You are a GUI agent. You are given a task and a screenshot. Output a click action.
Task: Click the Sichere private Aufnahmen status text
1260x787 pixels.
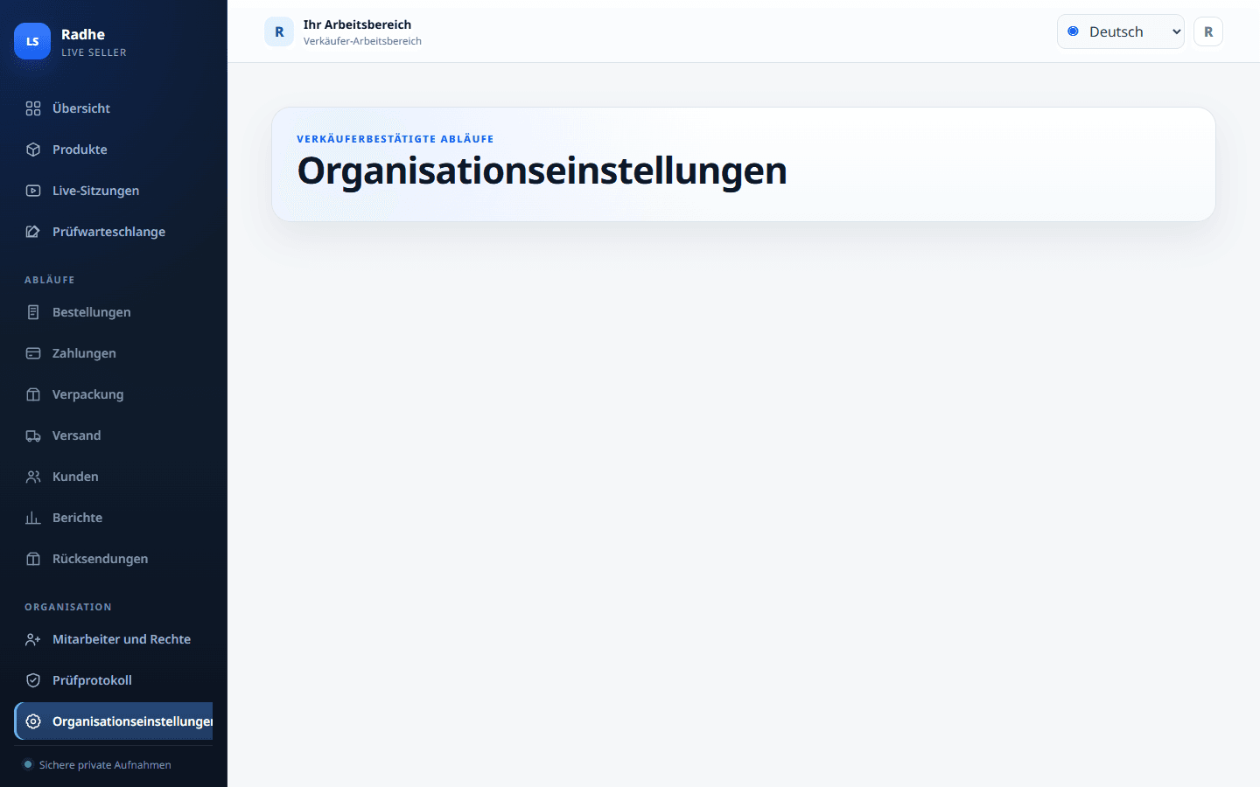pyautogui.click(x=105, y=765)
